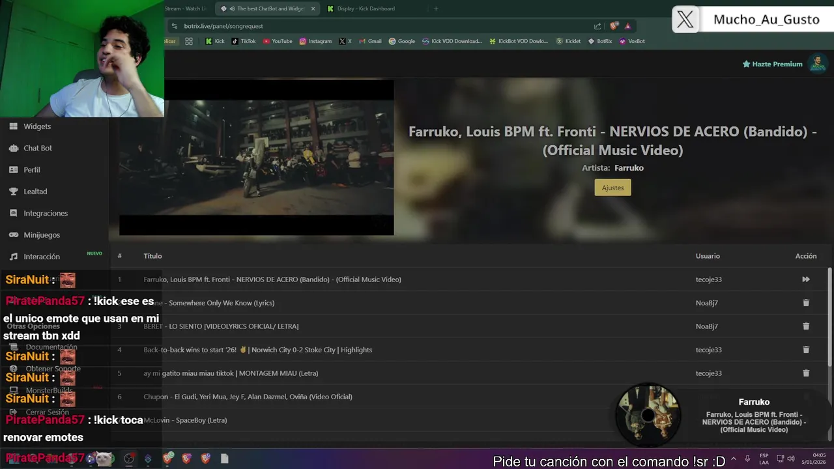
Task: Delete 'ay mi gatito miau' request
Action: point(806,373)
